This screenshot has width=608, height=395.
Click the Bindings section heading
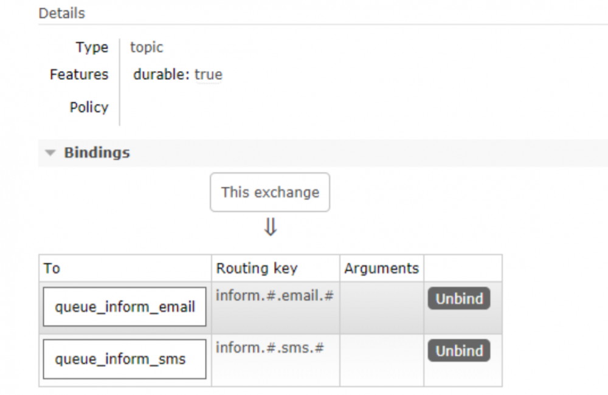point(96,153)
